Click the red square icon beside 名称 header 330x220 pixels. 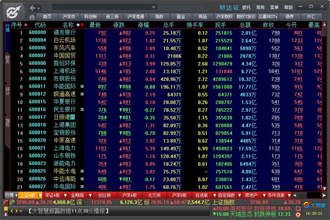(82, 25)
